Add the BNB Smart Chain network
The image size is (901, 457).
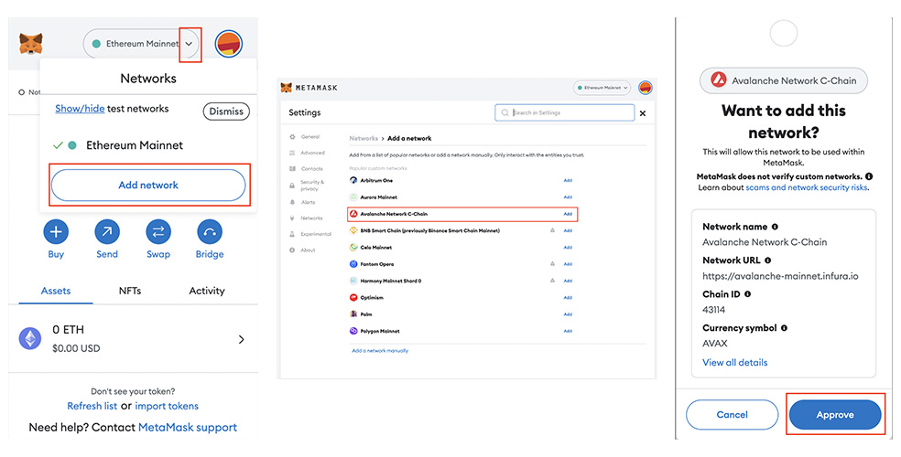[568, 230]
